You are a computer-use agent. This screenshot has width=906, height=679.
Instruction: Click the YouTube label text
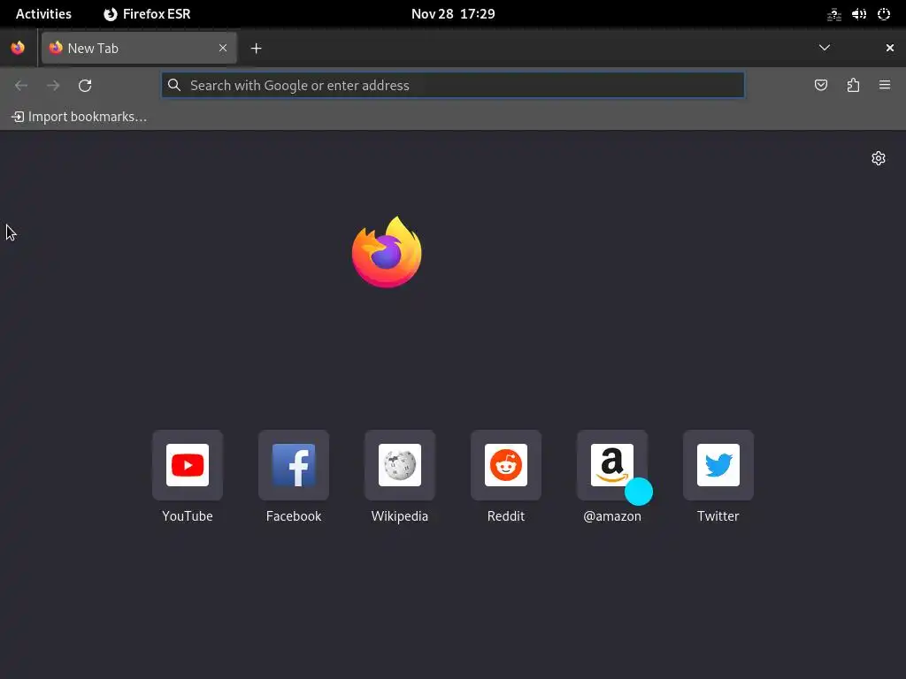coord(188,516)
